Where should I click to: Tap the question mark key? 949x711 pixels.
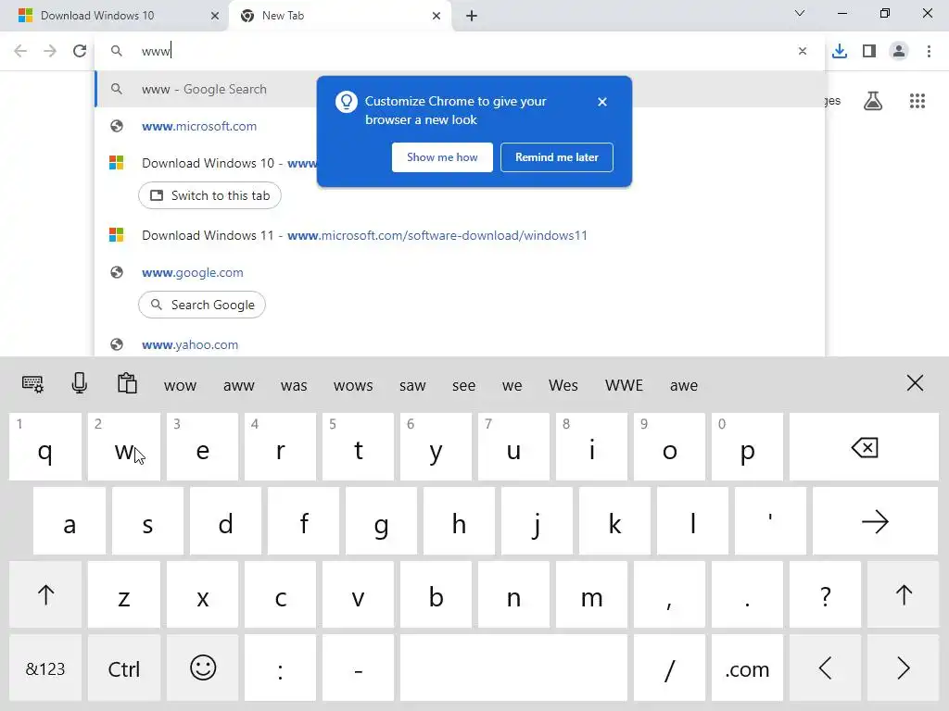pos(825,595)
